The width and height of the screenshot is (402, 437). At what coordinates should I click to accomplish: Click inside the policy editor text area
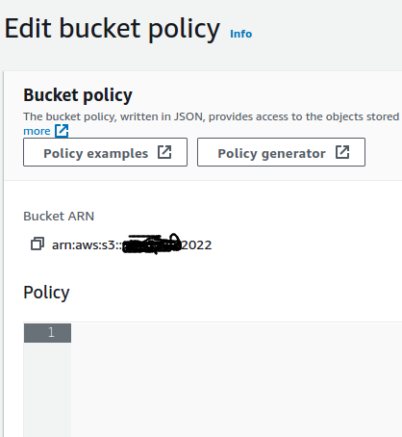(x=237, y=380)
